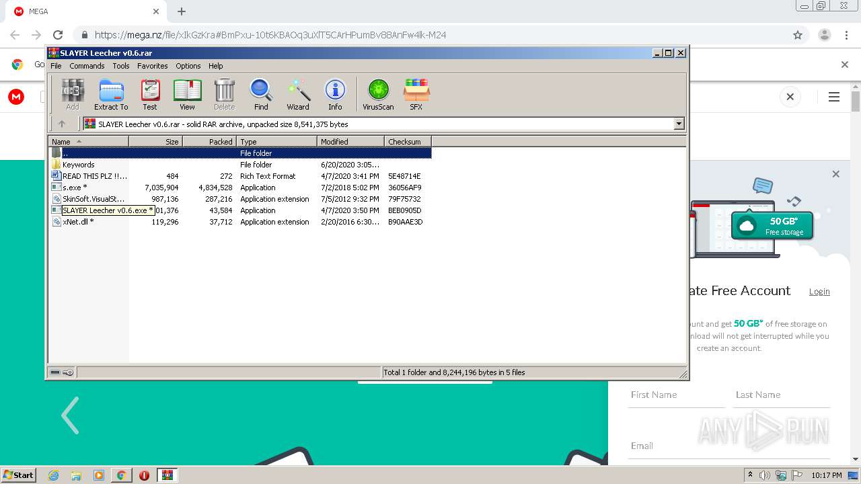Dismiss the Chrome notification bar
This screenshot has width=861, height=484.
pos(845,65)
